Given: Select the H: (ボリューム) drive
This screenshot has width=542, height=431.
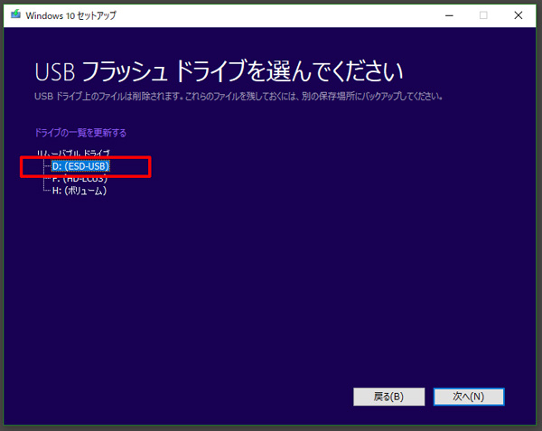Looking at the screenshot, I should (x=79, y=191).
